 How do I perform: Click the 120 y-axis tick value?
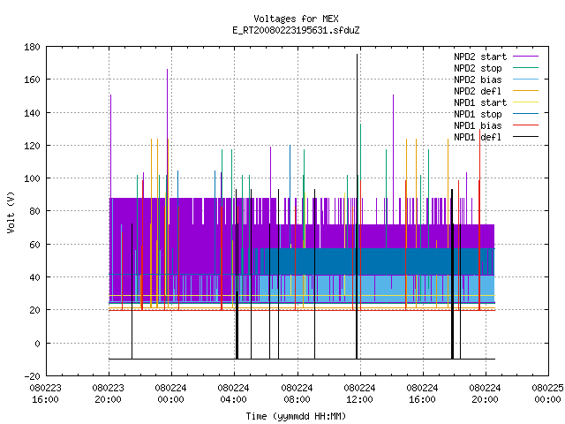pos(32,146)
